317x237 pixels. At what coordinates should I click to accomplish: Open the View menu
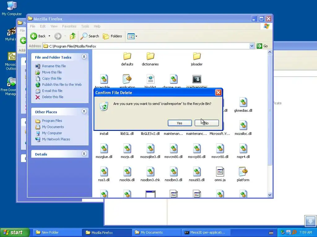tap(54, 26)
